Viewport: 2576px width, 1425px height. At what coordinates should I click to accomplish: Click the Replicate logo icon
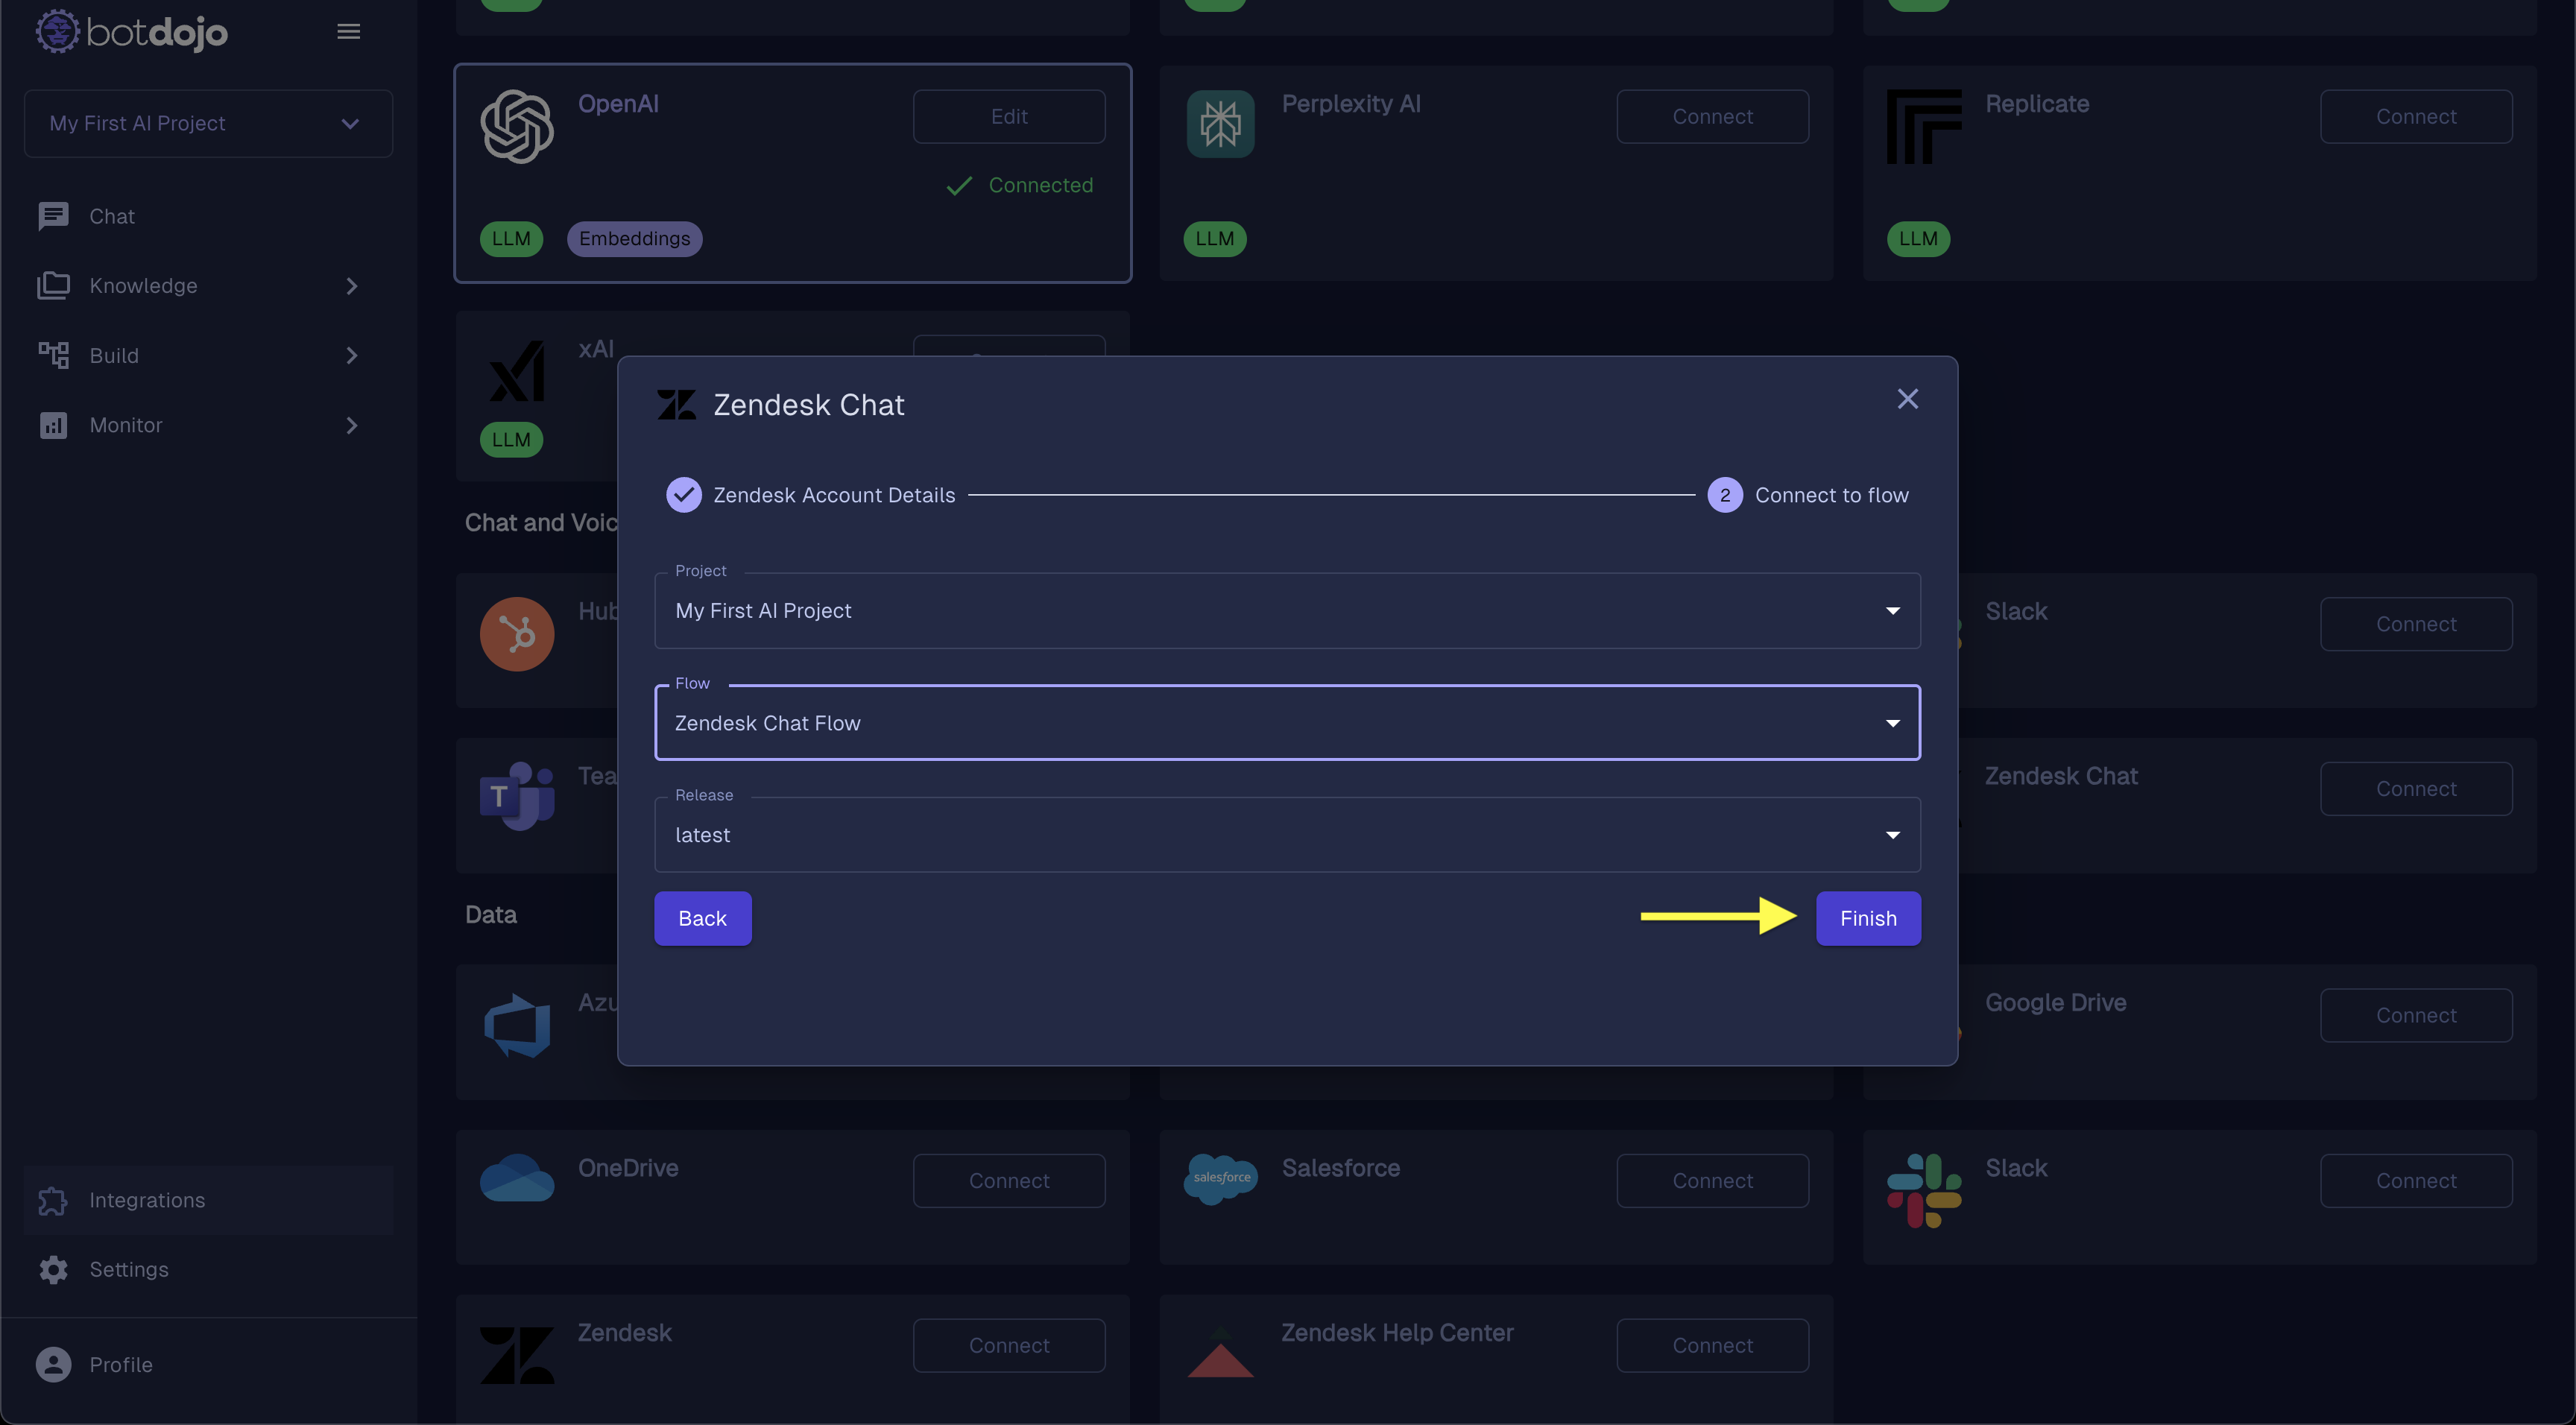[1923, 126]
